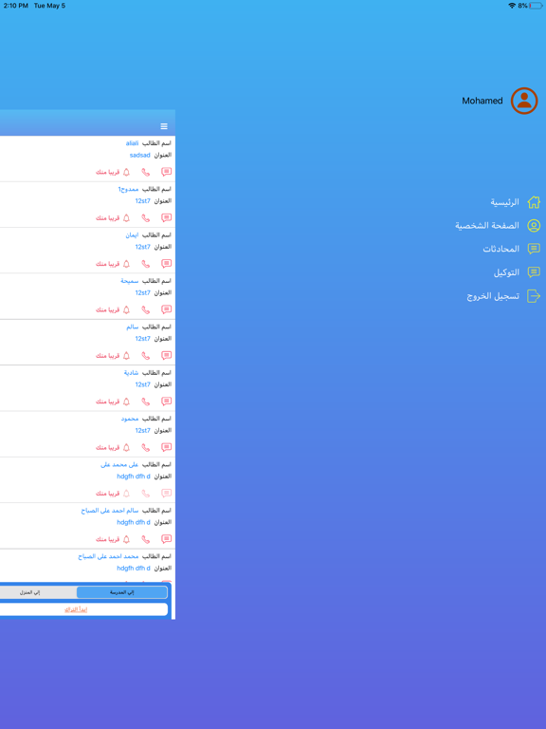Call student aliali via phone icon
This screenshot has width=546, height=729.
[x=146, y=172]
